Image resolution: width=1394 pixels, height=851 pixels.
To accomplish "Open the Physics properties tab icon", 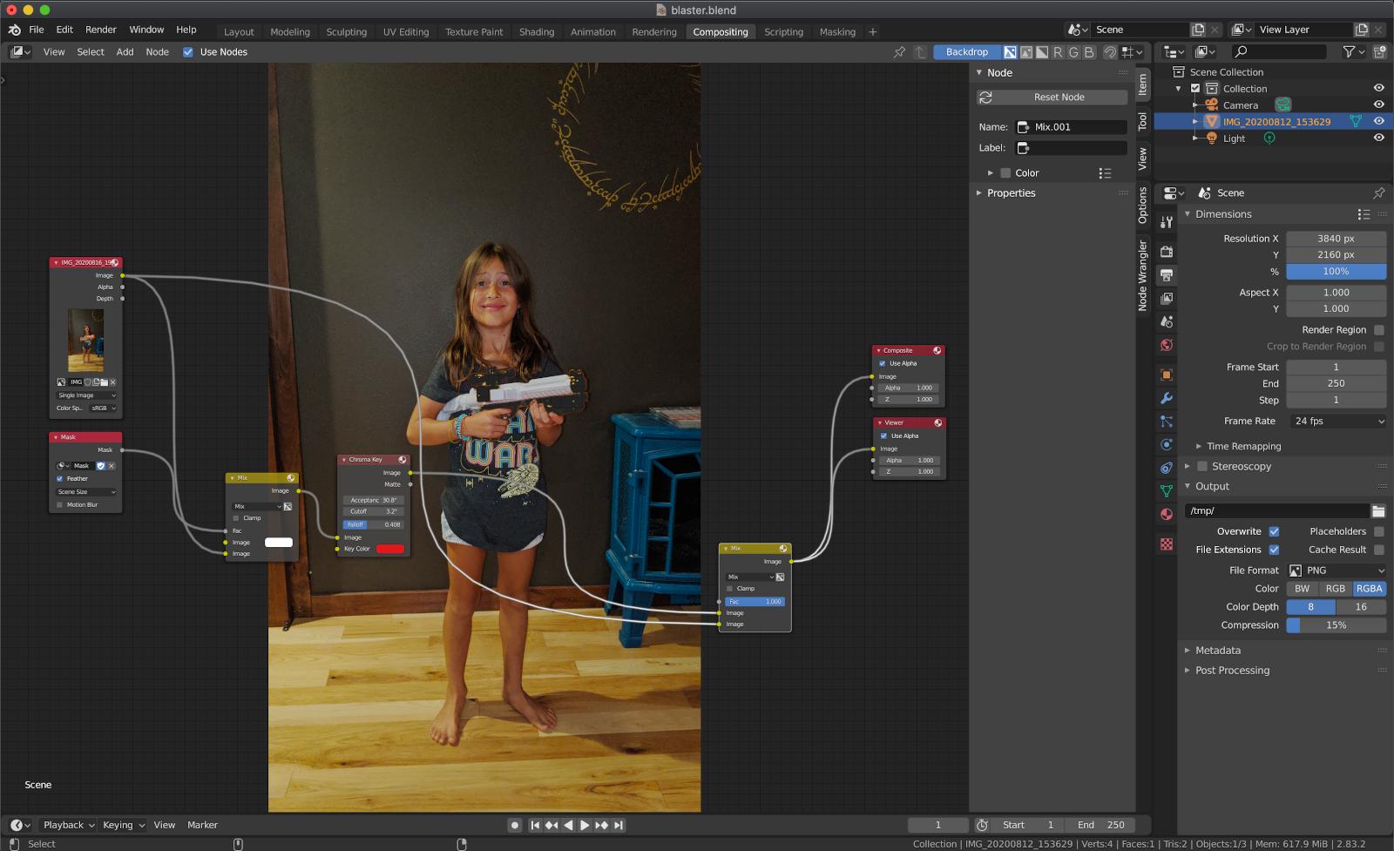I will pyautogui.click(x=1167, y=445).
